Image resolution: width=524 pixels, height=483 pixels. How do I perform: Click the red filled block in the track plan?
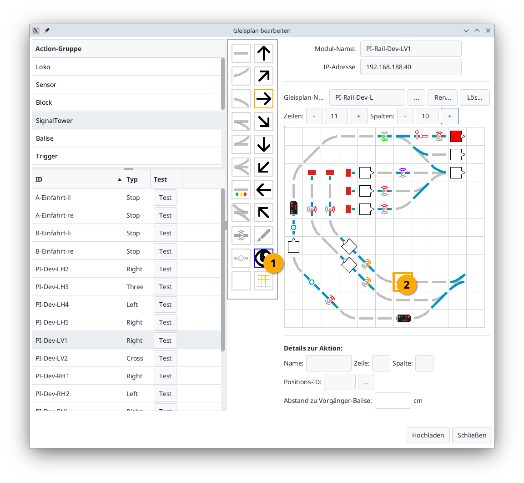pyautogui.click(x=456, y=136)
